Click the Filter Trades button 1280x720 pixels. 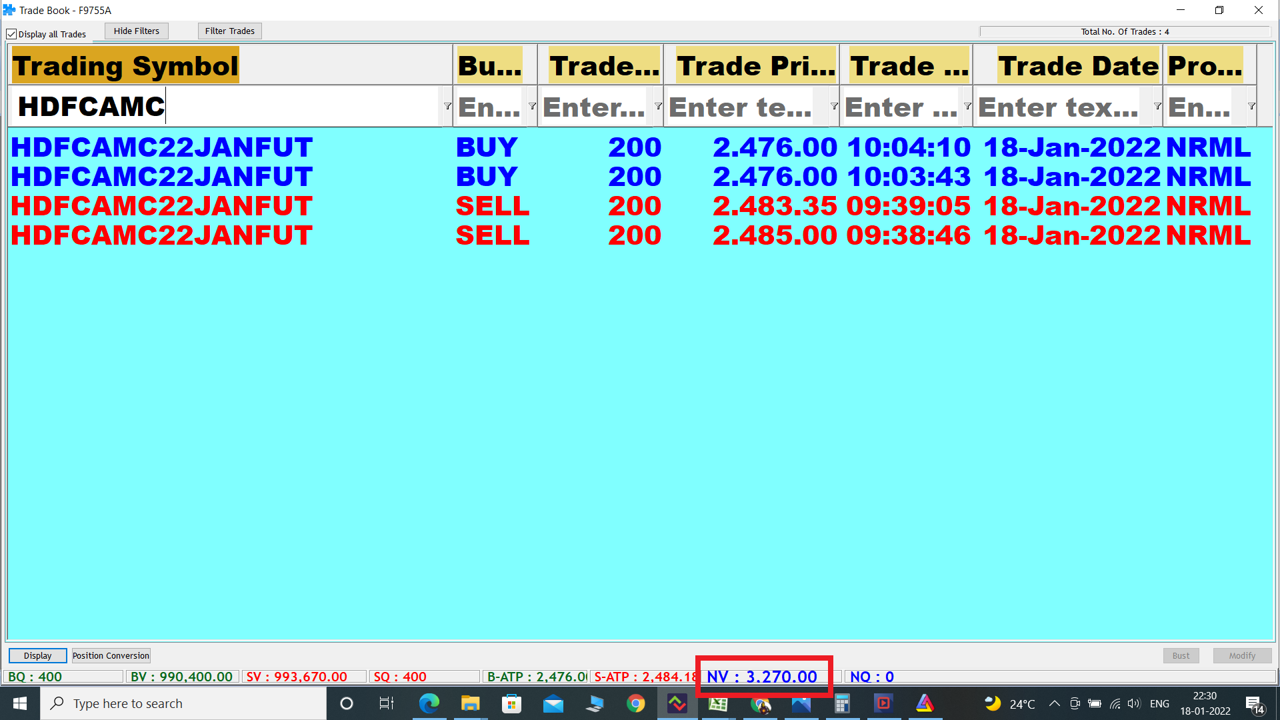(230, 31)
